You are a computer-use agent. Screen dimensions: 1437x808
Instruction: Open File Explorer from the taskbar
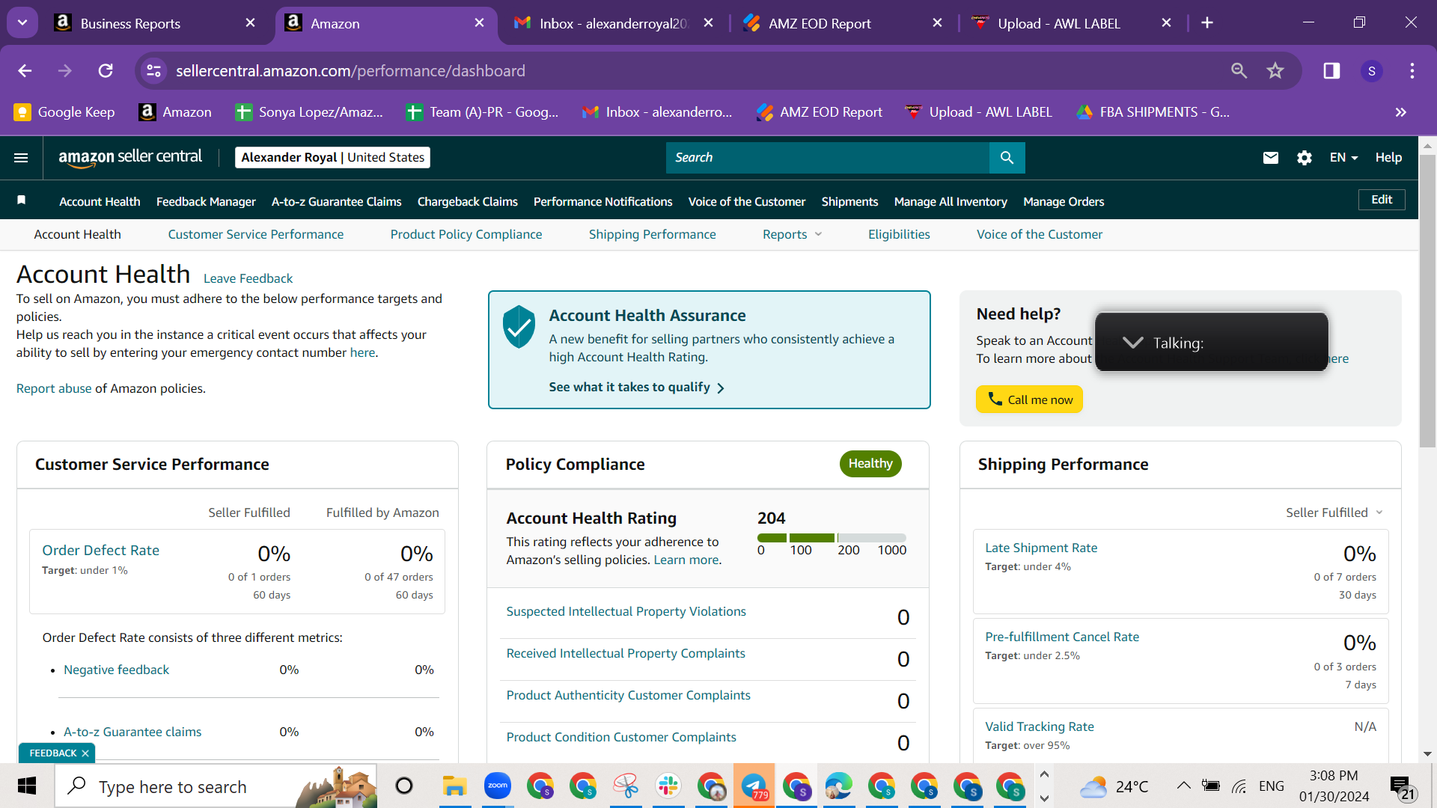[454, 786]
